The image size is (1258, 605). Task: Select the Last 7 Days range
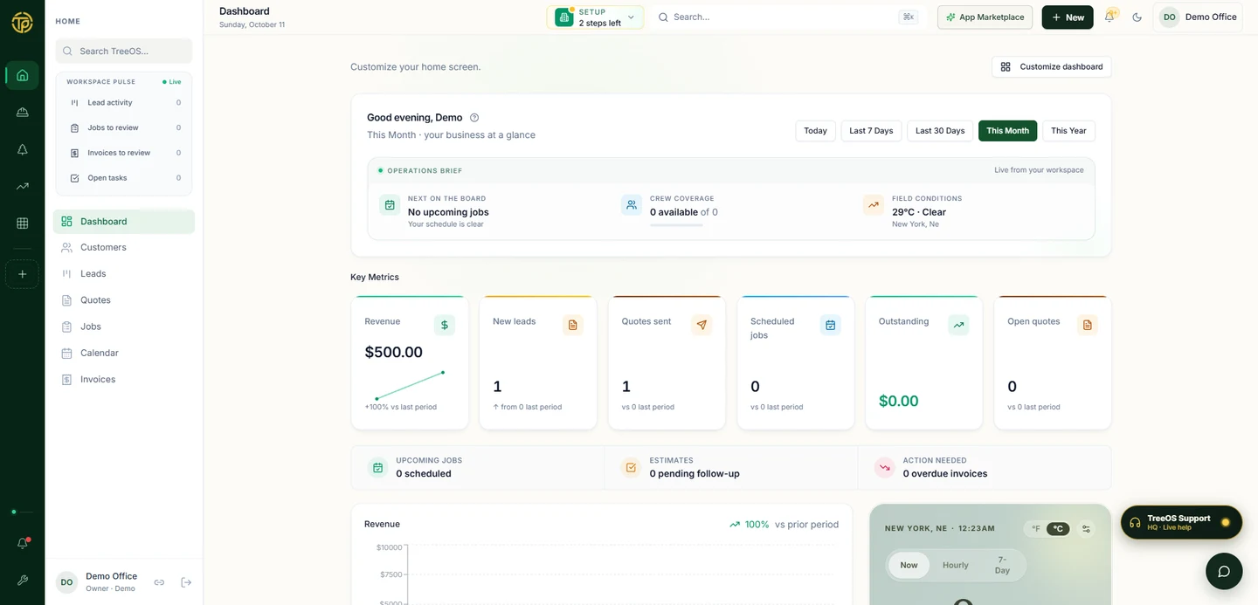click(871, 131)
